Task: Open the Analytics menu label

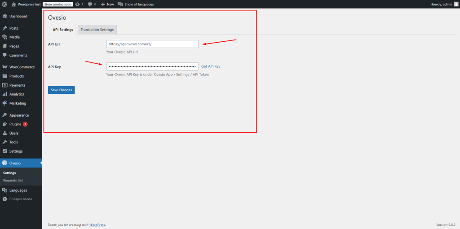Action: [17, 94]
